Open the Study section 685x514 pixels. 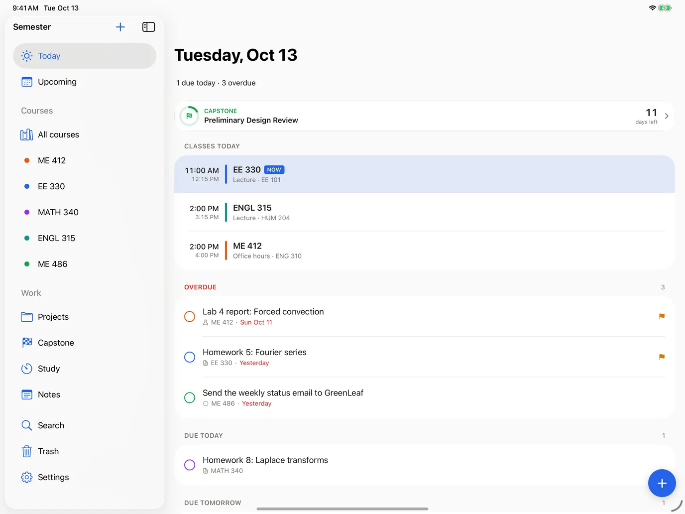tap(85, 369)
